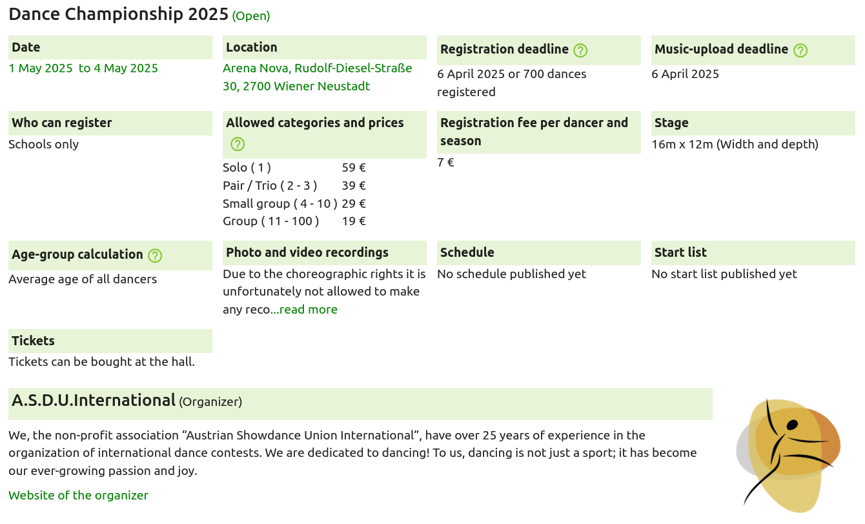Open help for Allowed categories and prices
The width and height of the screenshot is (865, 524).
click(238, 144)
